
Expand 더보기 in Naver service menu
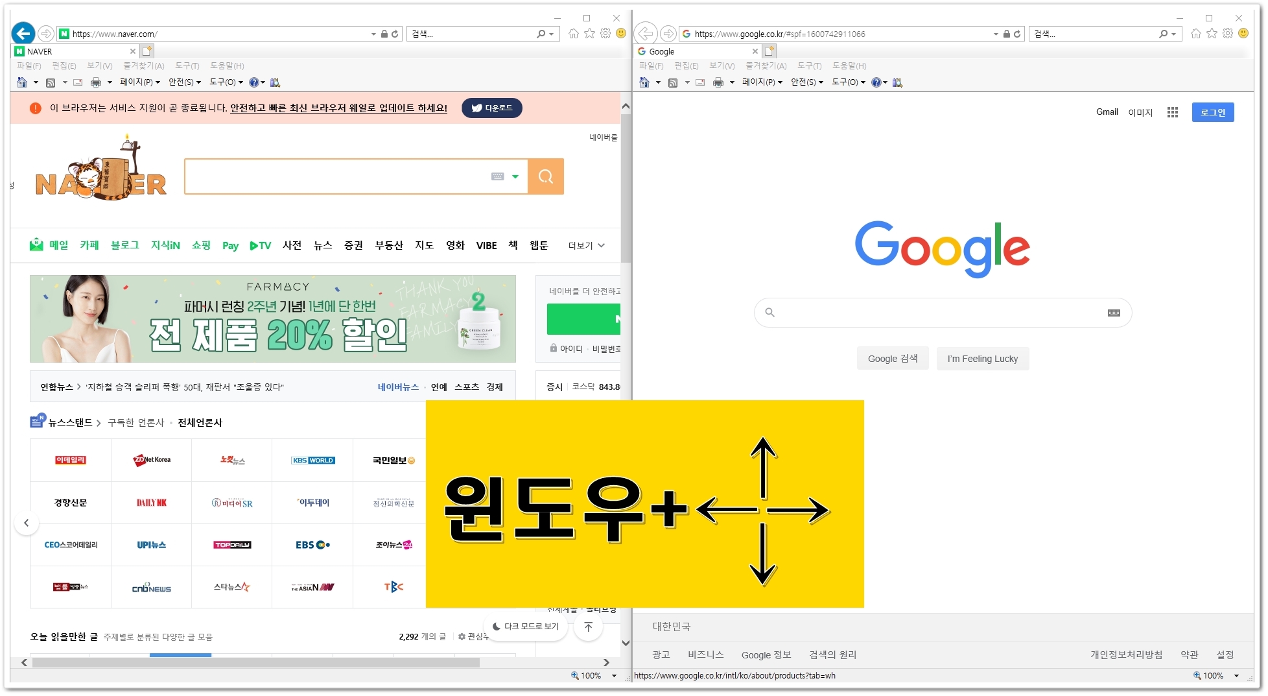(587, 245)
